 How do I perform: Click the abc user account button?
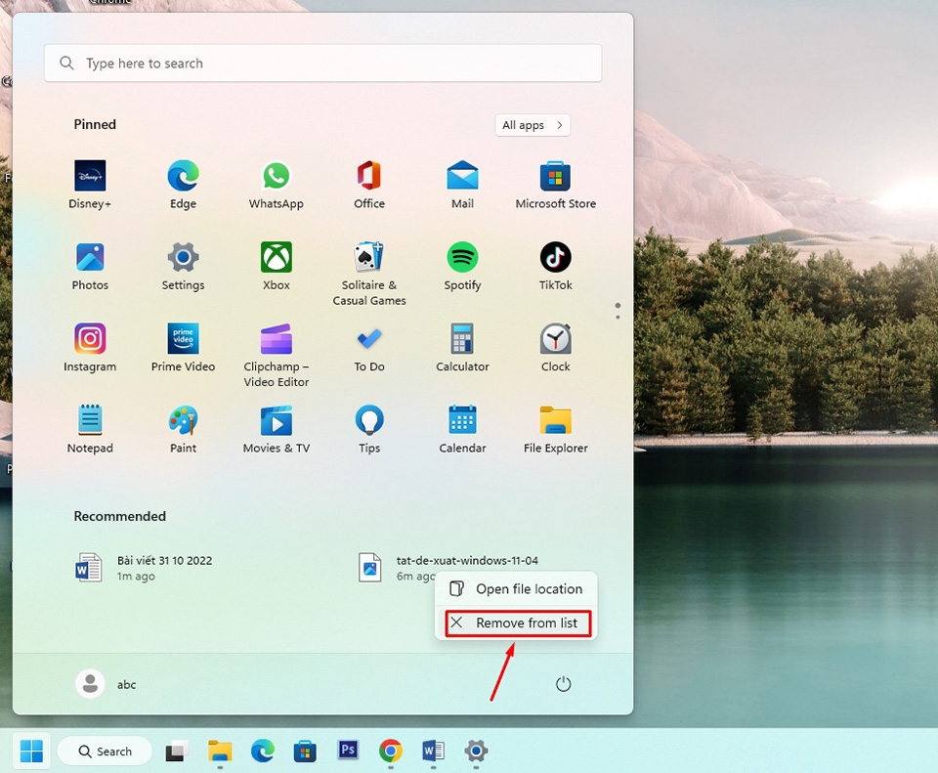coord(107,684)
